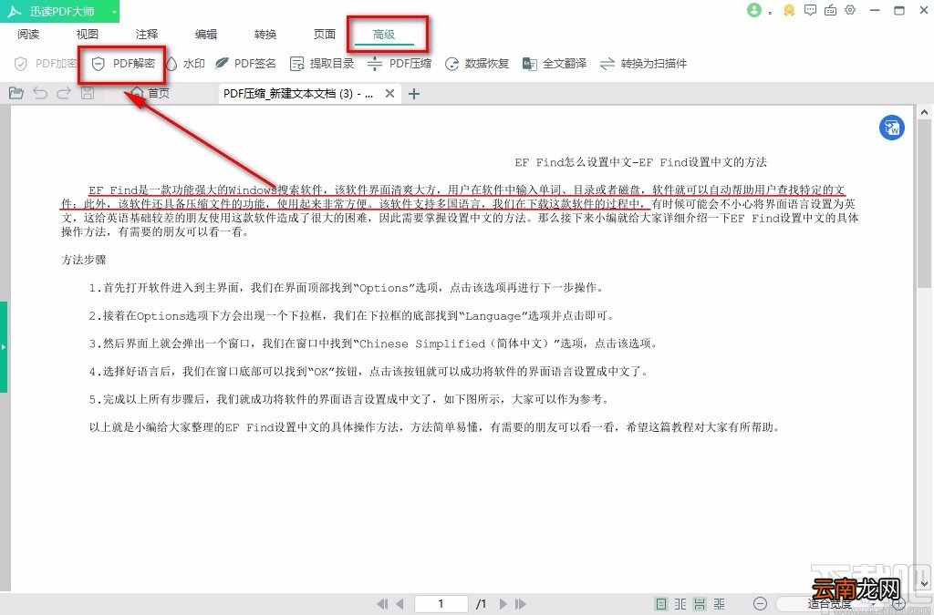Open the 数据恢复 data recovery tool

tap(477, 63)
